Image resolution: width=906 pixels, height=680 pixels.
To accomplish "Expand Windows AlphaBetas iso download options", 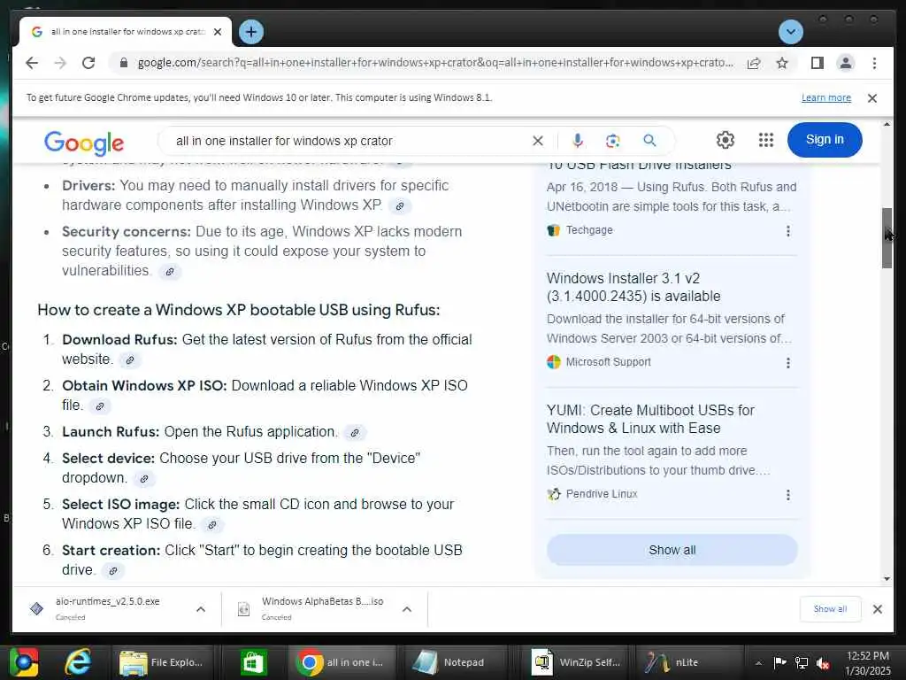I will point(407,609).
